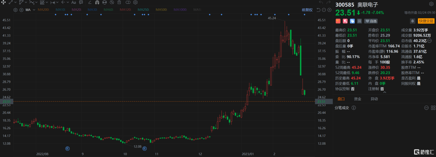Open MA indicator settings gear
The image size is (436, 157).
15,10
